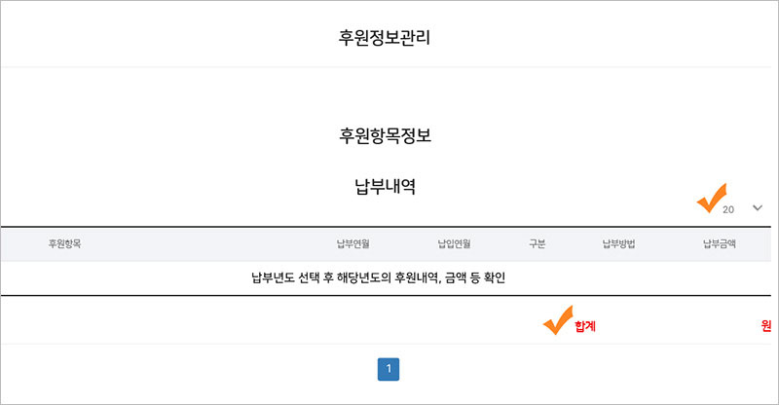Click the red 원 currency unit
Viewport: 779px width, 405px height.
click(765, 326)
